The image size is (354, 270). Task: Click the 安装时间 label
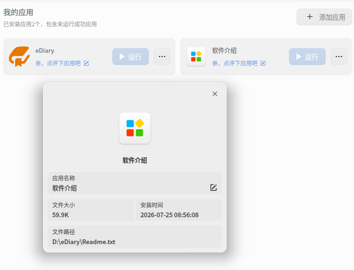[152, 205]
